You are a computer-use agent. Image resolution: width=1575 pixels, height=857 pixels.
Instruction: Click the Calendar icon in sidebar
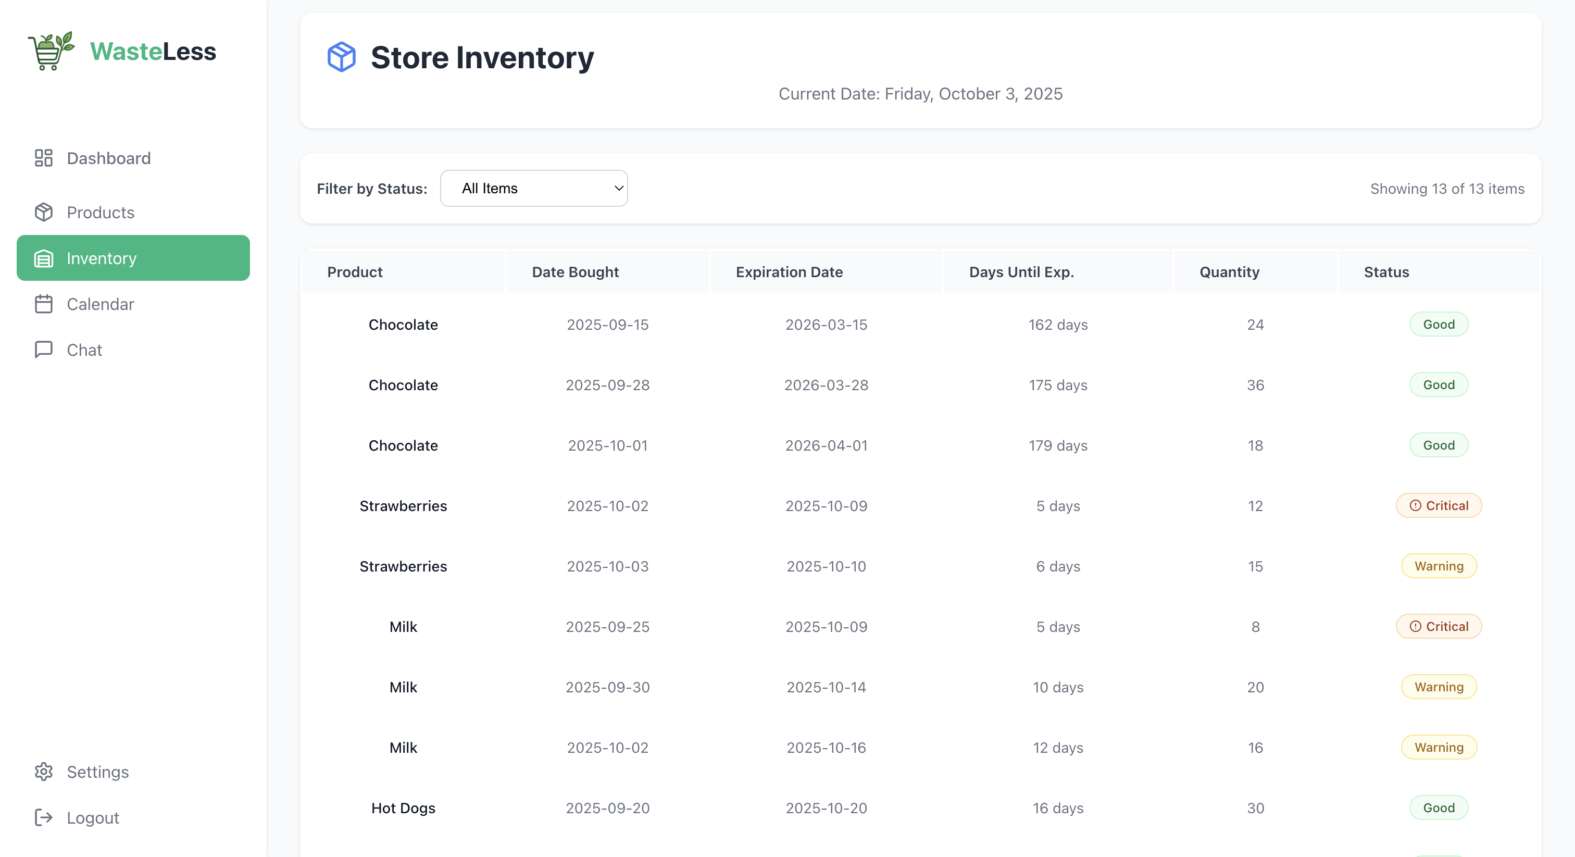(43, 304)
